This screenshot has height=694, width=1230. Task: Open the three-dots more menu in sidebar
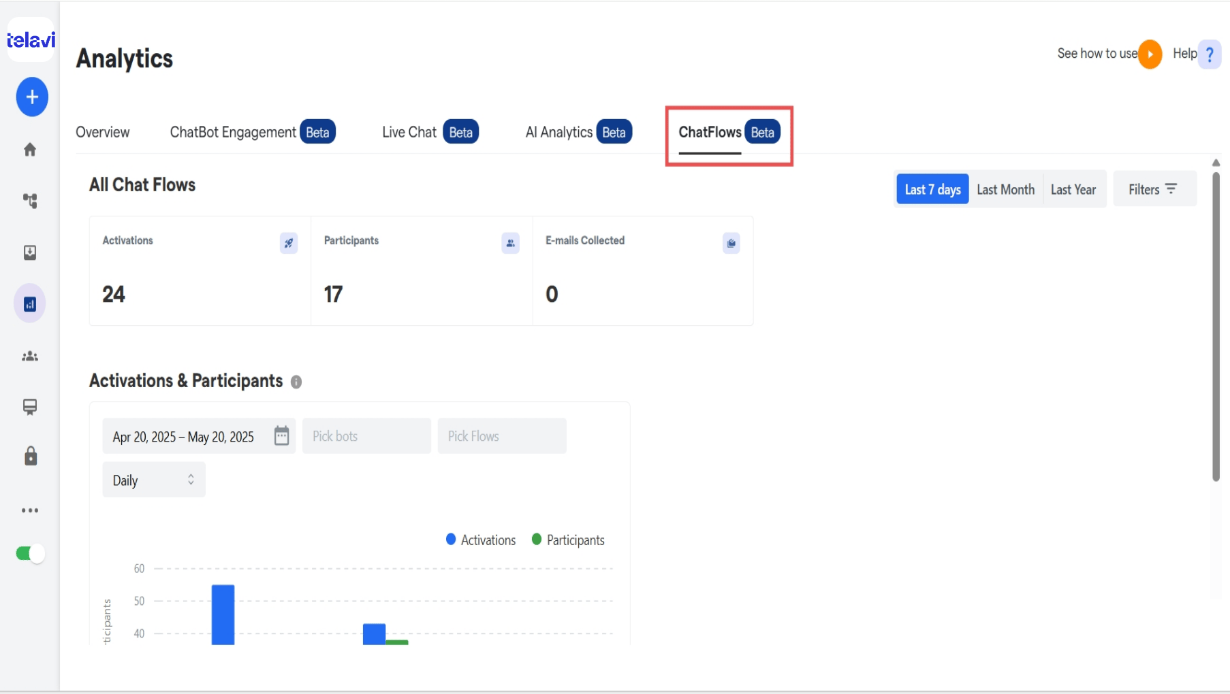[x=30, y=510]
